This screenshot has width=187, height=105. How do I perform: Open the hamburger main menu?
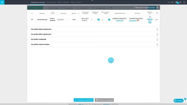(x=2, y=2)
